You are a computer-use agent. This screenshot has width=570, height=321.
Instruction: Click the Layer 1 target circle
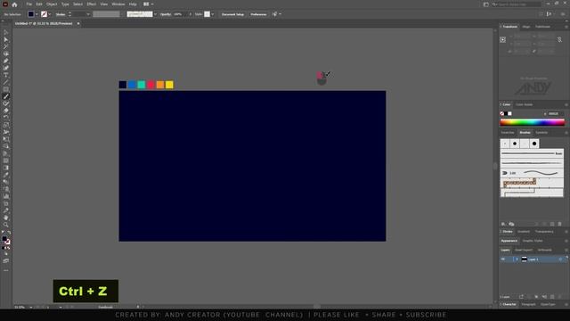pos(560,259)
